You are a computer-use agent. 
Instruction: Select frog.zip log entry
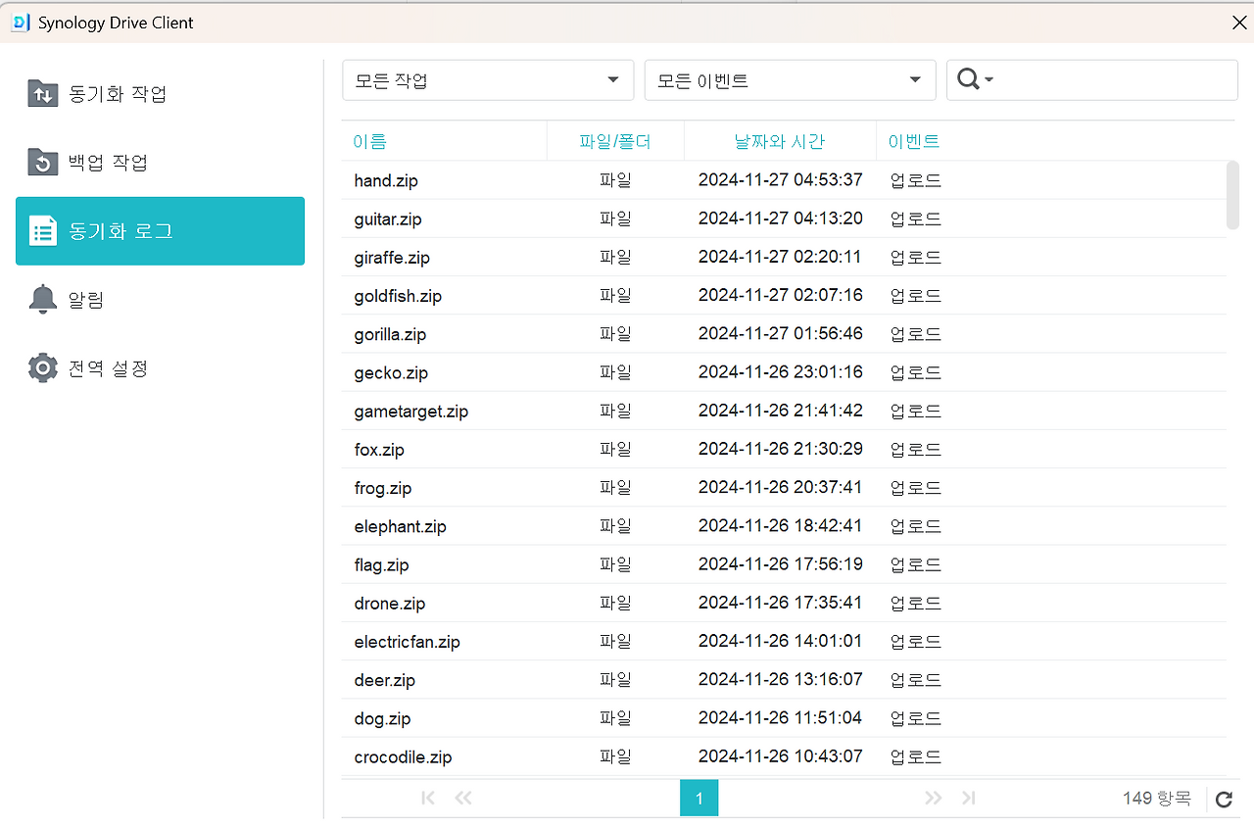coord(784,487)
